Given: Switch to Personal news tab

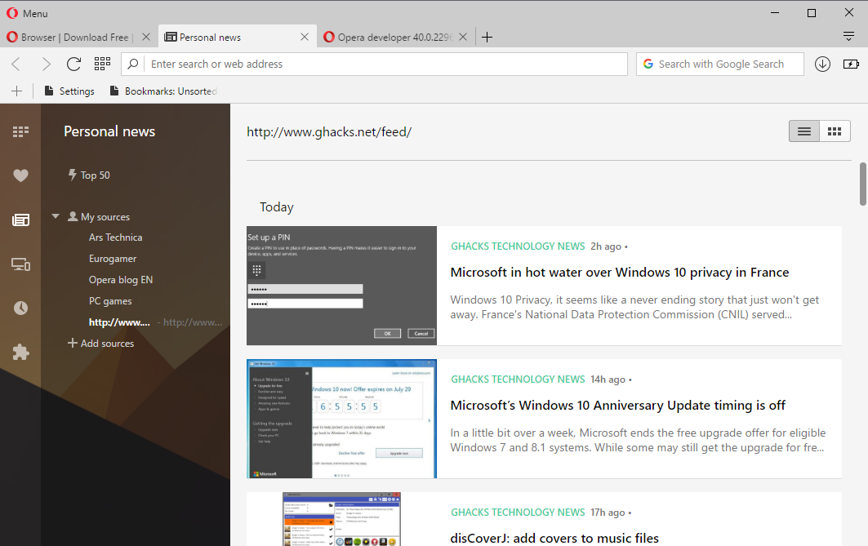Looking at the screenshot, I should click(238, 37).
